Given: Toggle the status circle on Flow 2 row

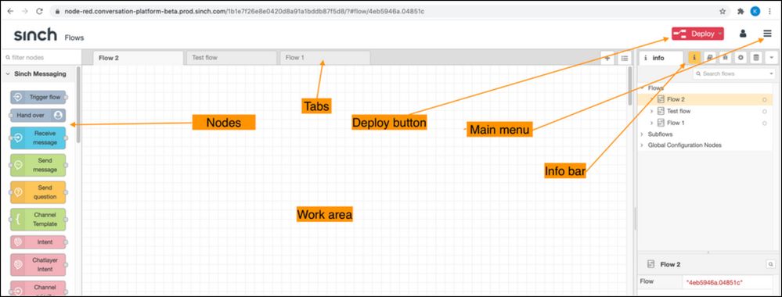Looking at the screenshot, I should pyautogui.click(x=764, y=100).
